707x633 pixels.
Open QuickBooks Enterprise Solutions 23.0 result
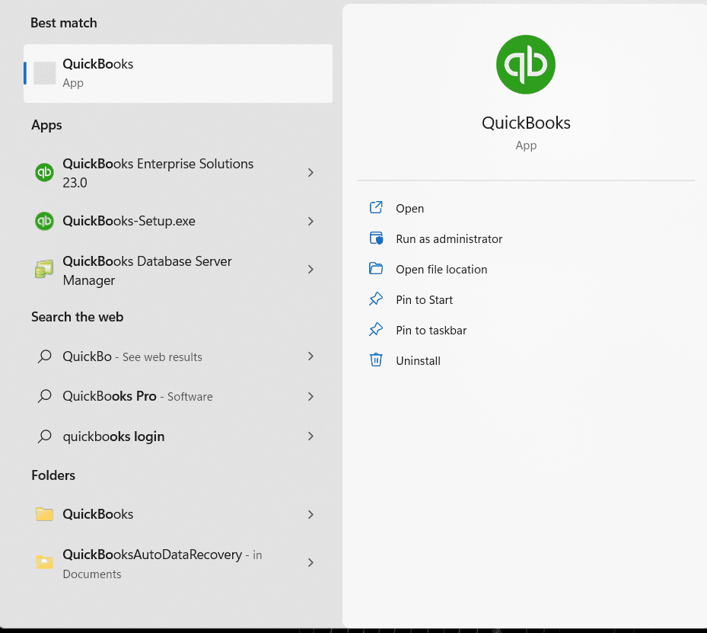click(178, 173)
